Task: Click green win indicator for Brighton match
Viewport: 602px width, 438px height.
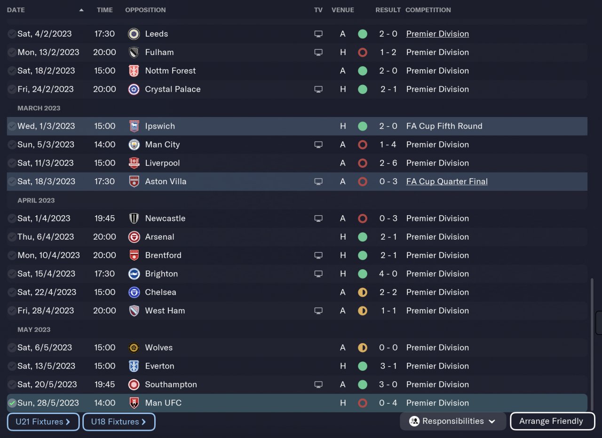Action: coord(362,274)
